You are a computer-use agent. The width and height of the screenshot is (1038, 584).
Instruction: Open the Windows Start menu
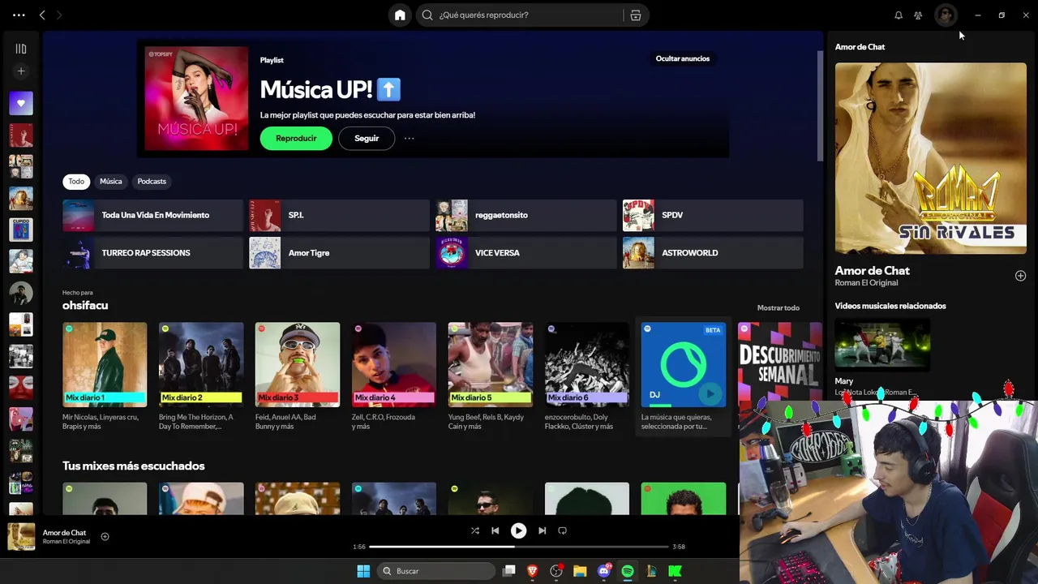[x=363, y=571]
